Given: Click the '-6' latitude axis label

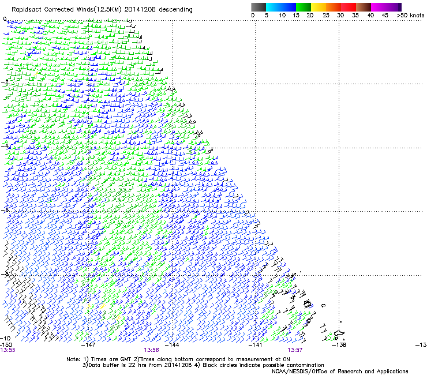Looking at the screenshot, I should [5, 209].
